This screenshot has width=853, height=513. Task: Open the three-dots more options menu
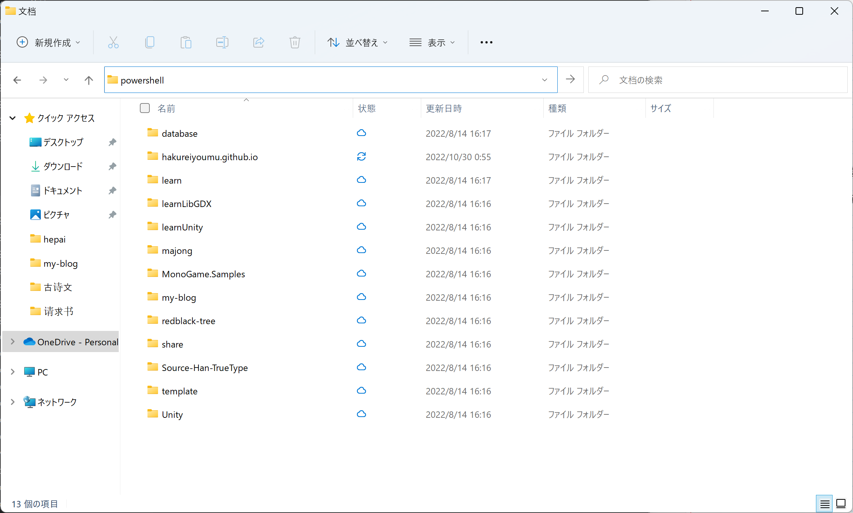click(486, 42)
